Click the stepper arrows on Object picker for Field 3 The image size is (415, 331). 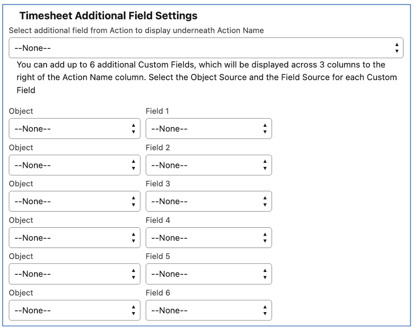coord(133,201)
